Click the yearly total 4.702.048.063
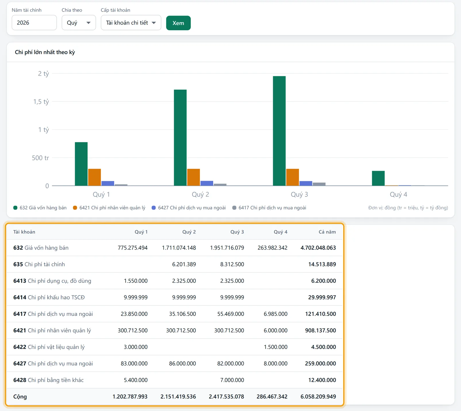Viewport: 461px width, 411px height. point(318,248)
